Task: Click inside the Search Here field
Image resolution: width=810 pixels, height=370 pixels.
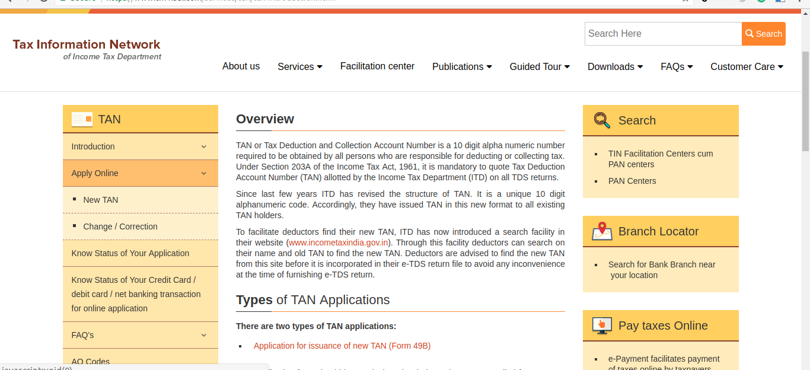Action: pos(662,34)
